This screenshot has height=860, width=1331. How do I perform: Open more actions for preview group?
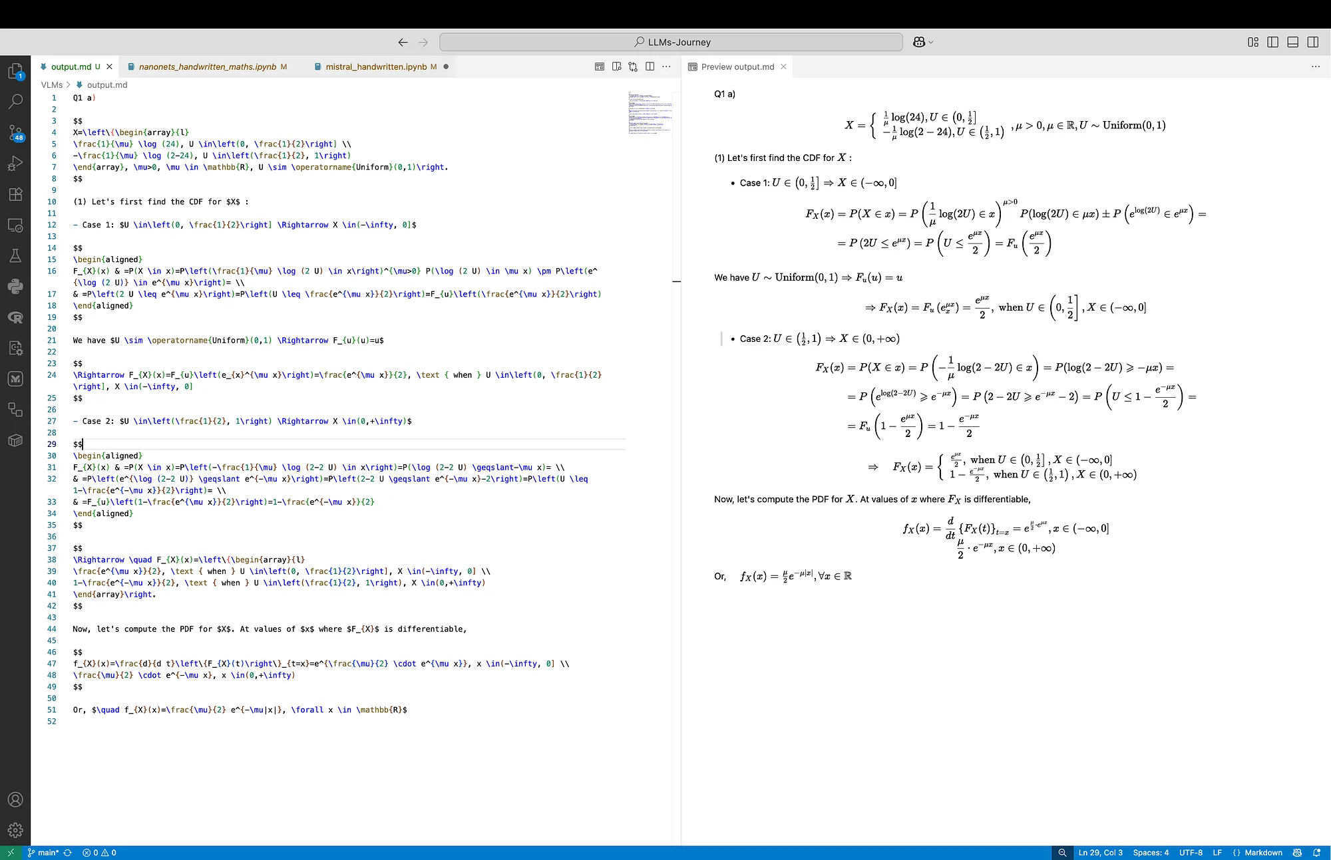pos(1316,67)
